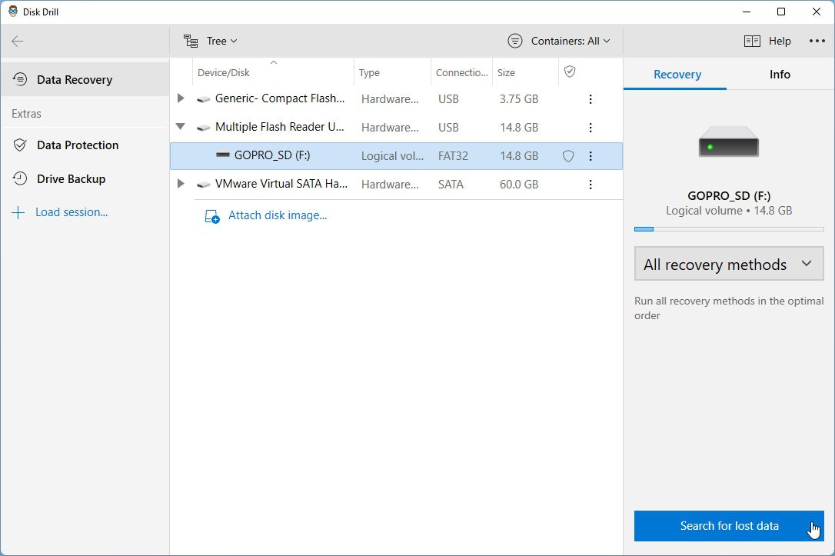
Task: Select GOPRO_SD (F:) volume row
Action: click(396, 155)
